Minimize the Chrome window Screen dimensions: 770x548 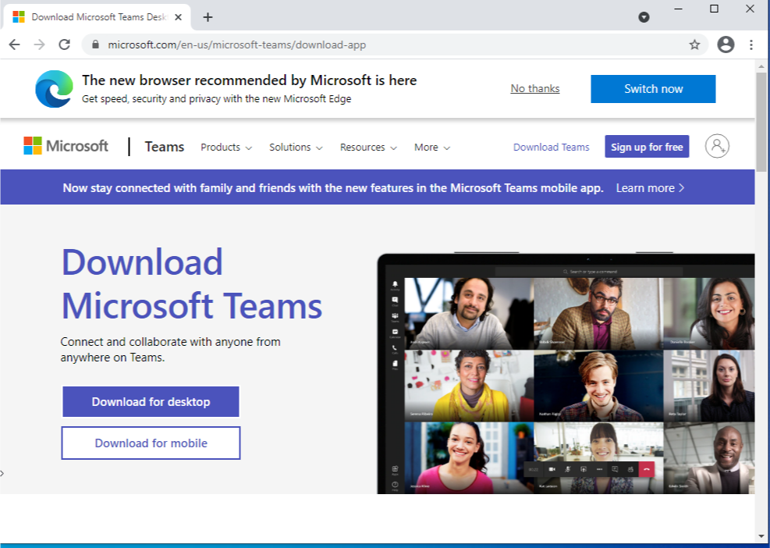tap(678, 9)
